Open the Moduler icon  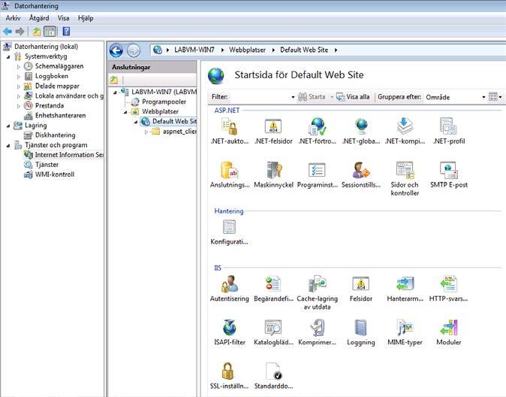click(x=449, y=328)
